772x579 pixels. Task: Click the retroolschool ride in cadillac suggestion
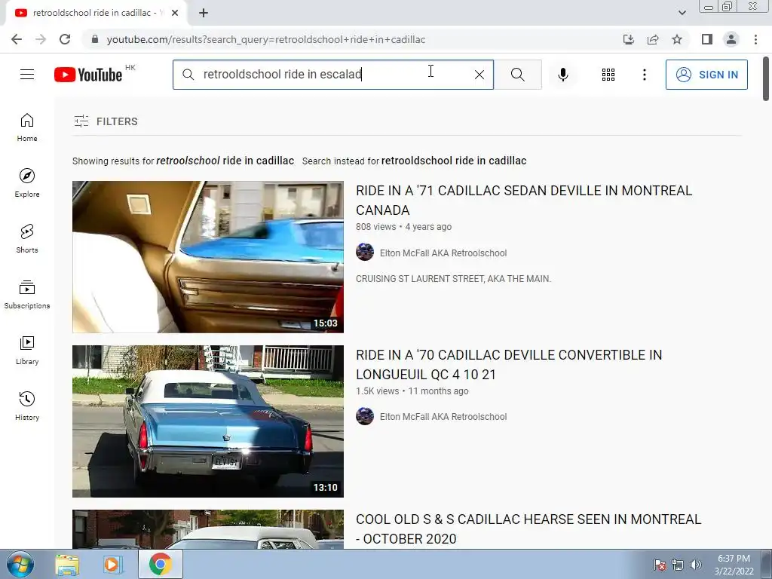pos(225,161)
